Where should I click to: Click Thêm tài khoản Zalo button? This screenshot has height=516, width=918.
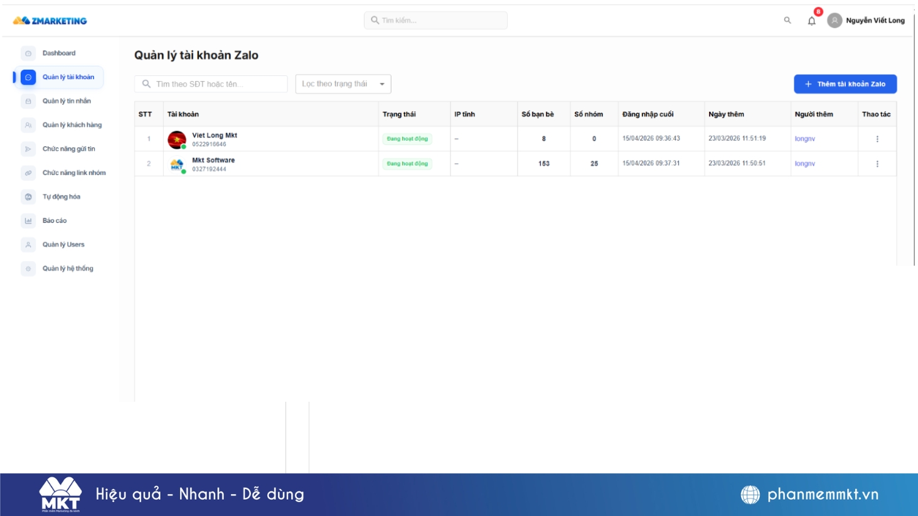pos(845,84)
